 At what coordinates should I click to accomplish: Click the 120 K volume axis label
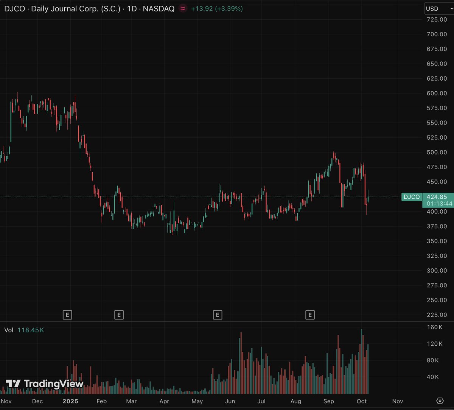[x=435, y=344]
